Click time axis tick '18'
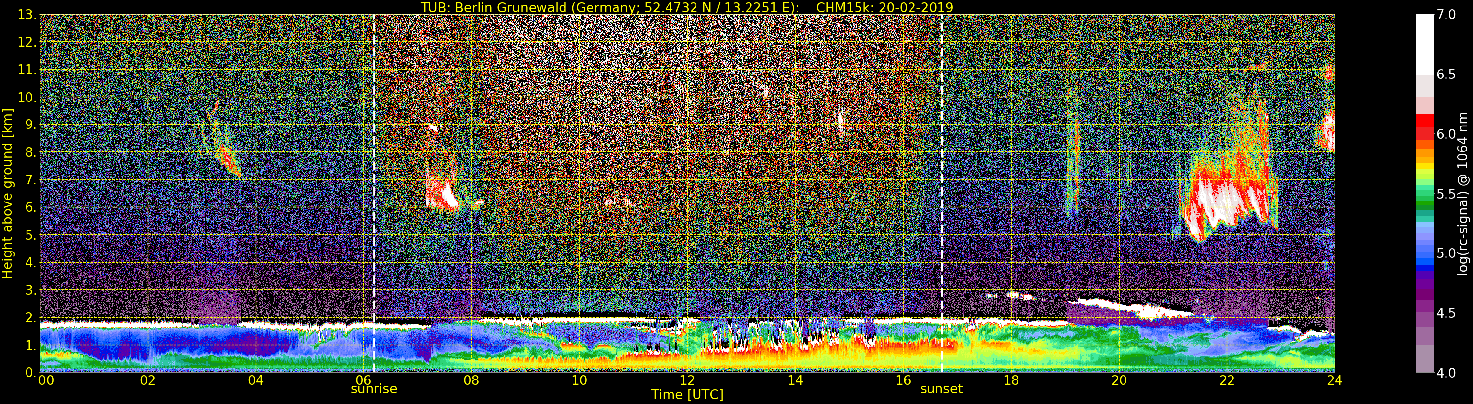Image resolution: width=1473 pixels, height=404 pixels. pyautogui.click(x=1011, y=380)
